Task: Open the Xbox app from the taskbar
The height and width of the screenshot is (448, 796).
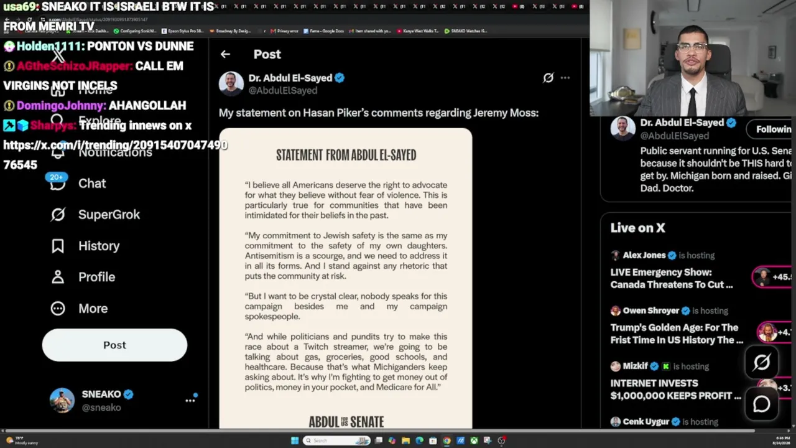Action: click(474, 441)
